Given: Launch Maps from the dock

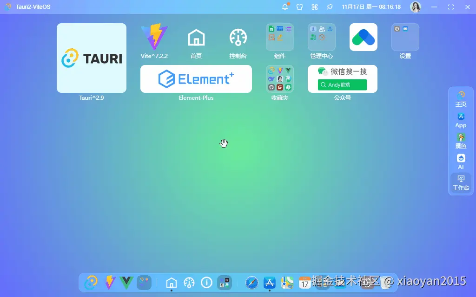Looking at the screenshot, I should (287, 283).
